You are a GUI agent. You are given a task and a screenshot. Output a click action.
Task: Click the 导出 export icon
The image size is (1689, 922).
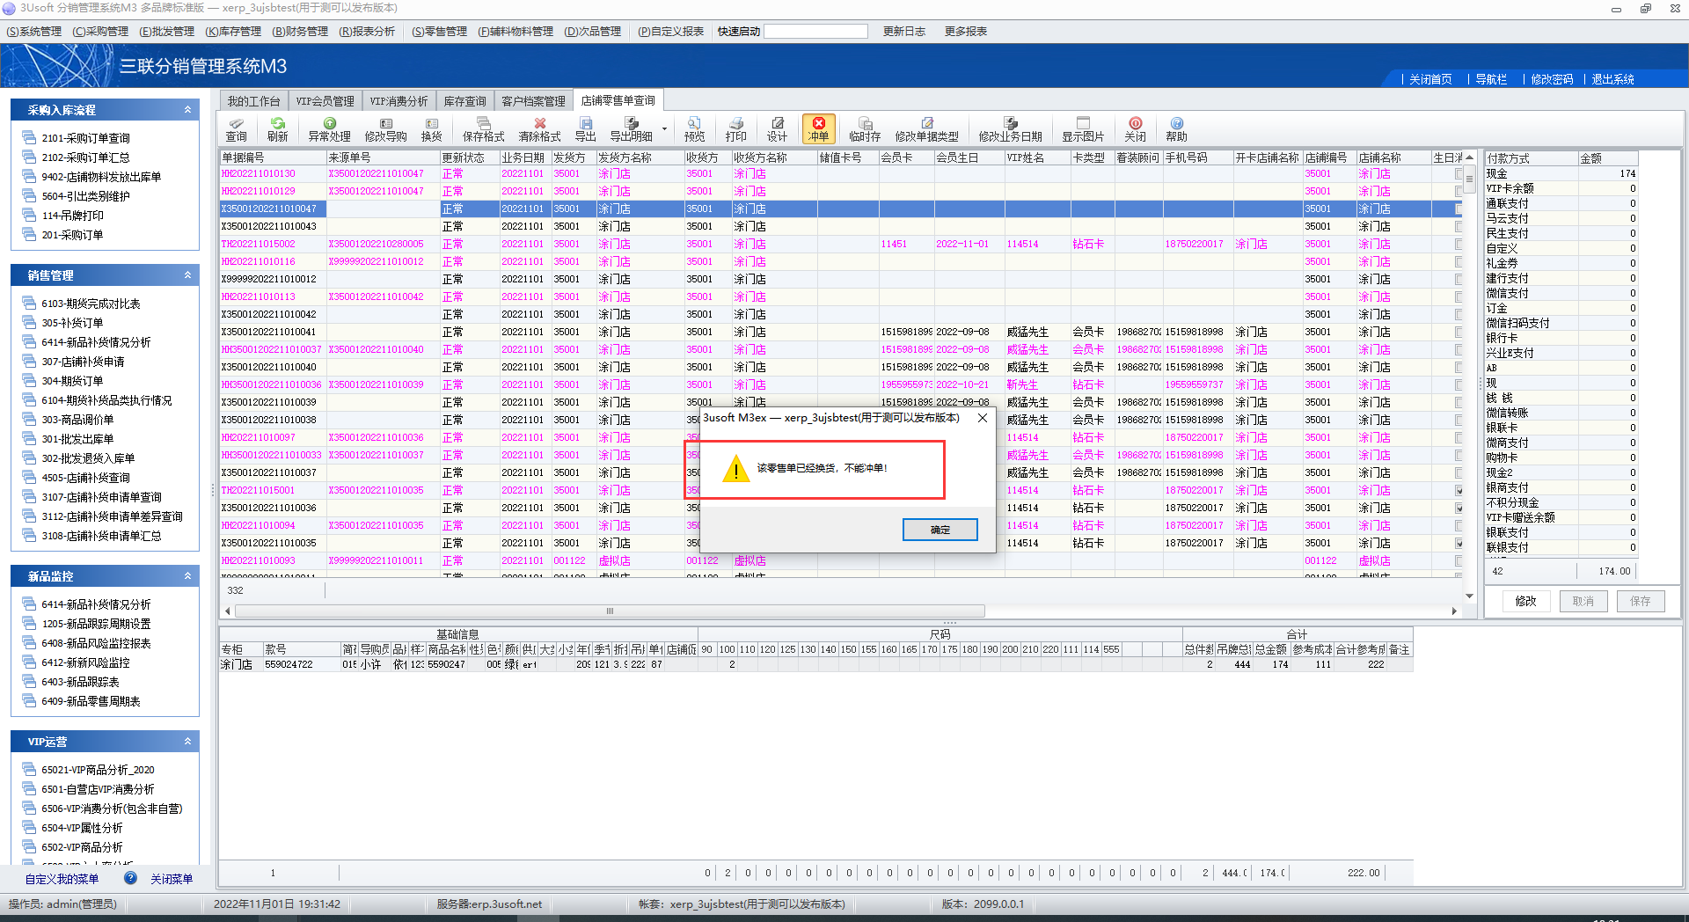(586, 129)
